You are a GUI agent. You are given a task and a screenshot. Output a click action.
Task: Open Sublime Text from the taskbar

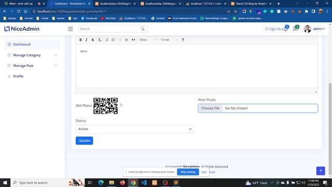click(x=176, y=182)
